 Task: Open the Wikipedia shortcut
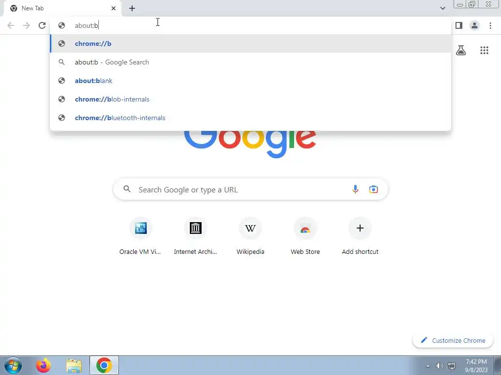(250, 237)
